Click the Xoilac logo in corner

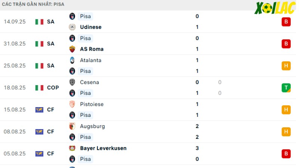(x=275, y=8)
